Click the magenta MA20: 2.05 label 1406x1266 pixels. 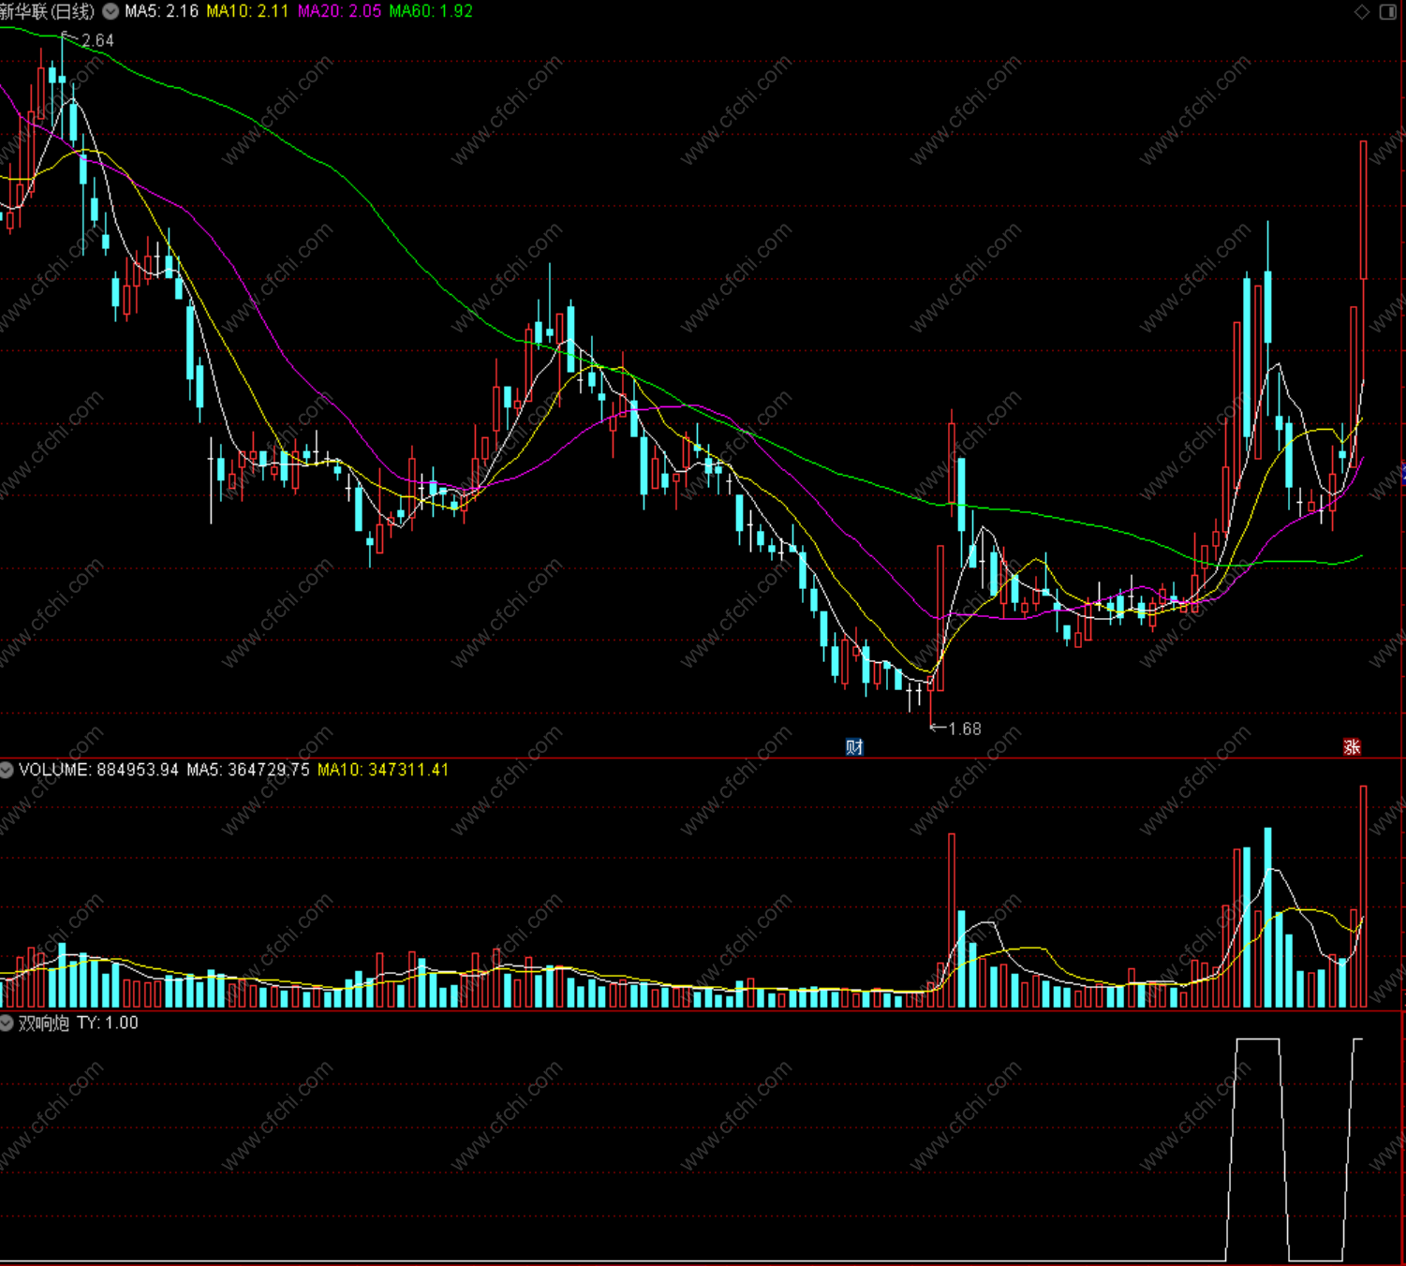[339, 11]
